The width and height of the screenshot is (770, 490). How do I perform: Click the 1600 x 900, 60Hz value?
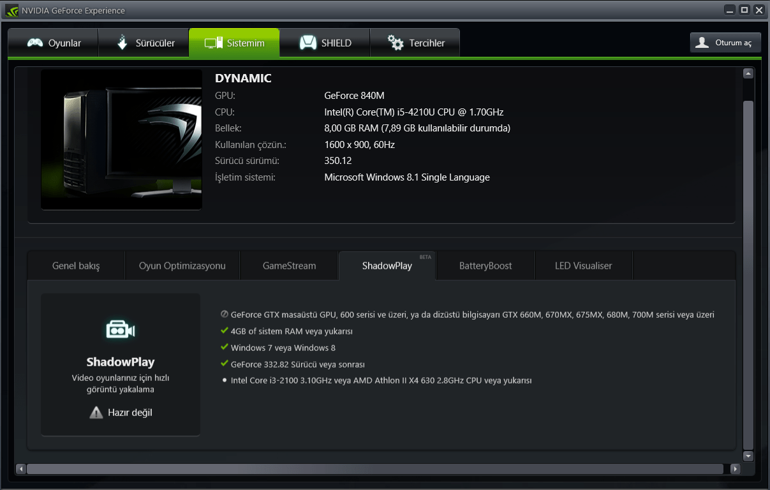pyautogui.click(x=359, y=145)
